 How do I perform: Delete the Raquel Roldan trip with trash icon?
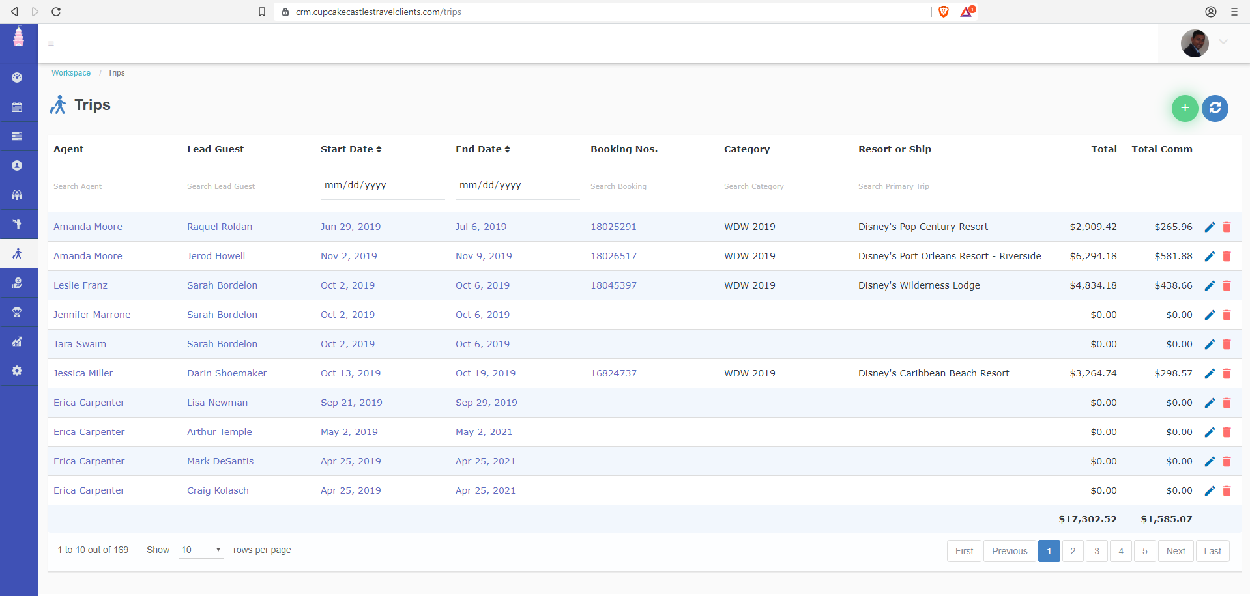(1227, 227)
